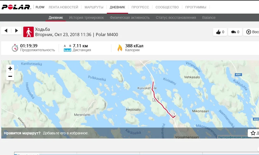Like the training with thumbs-up button

click(220, 32)
